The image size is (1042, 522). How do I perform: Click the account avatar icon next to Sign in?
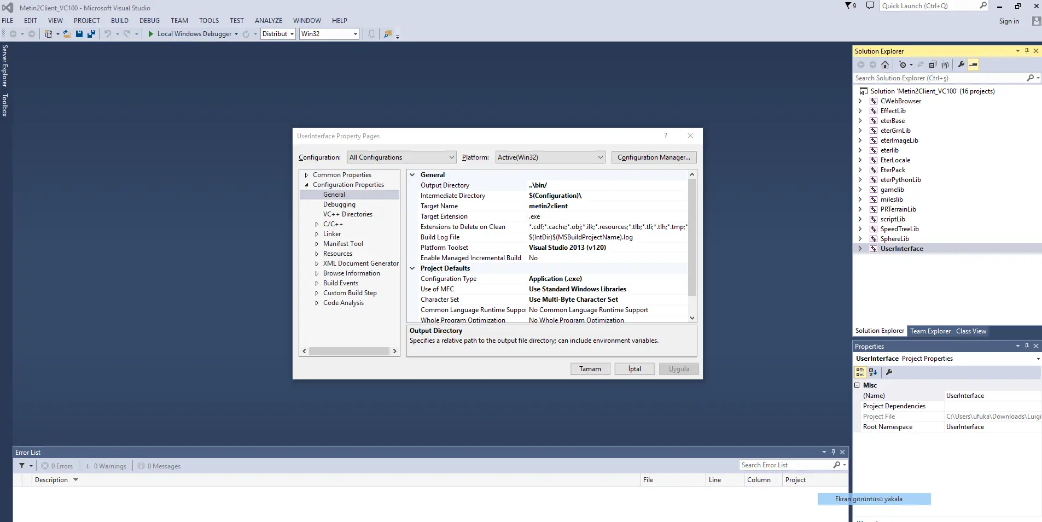click(1036, 21)
